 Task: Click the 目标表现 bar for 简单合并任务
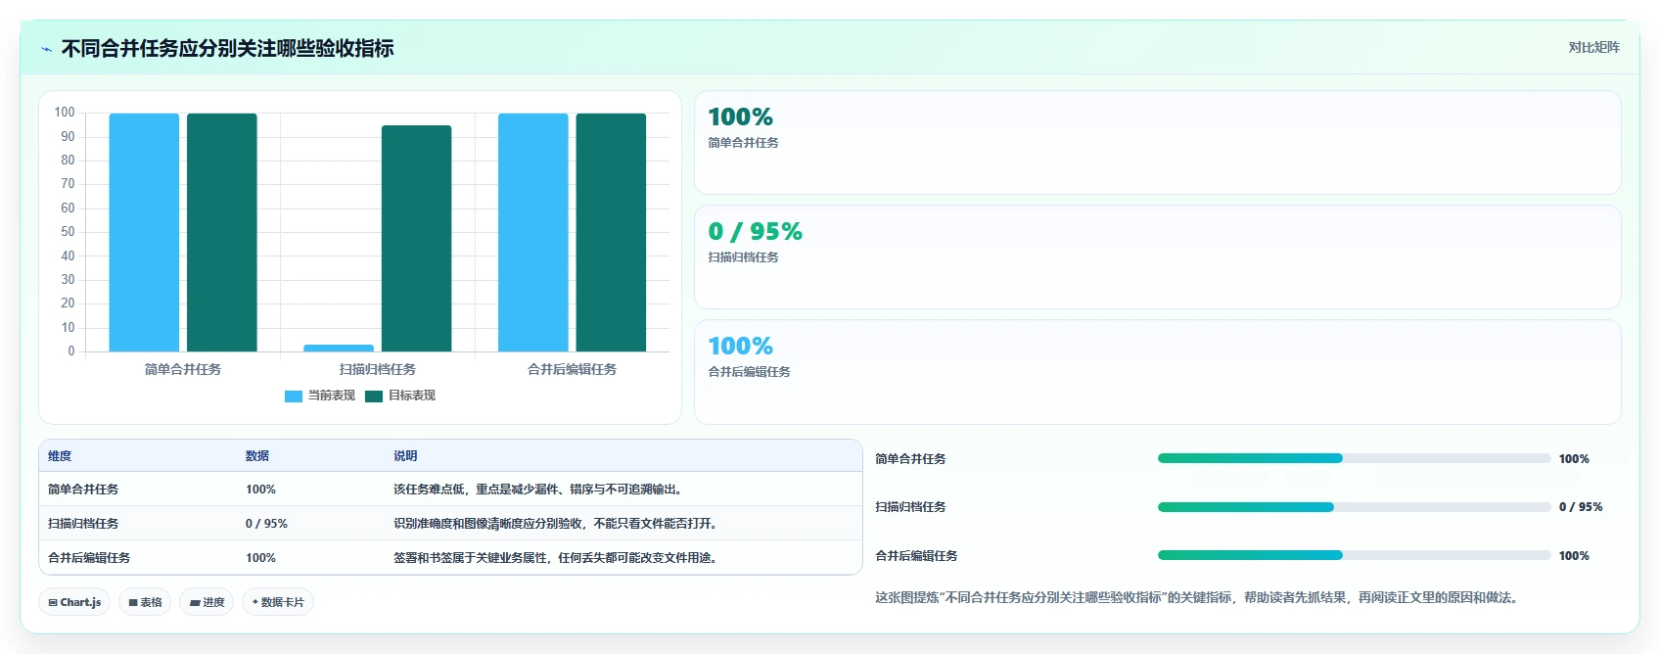click(x=222, y=232)
